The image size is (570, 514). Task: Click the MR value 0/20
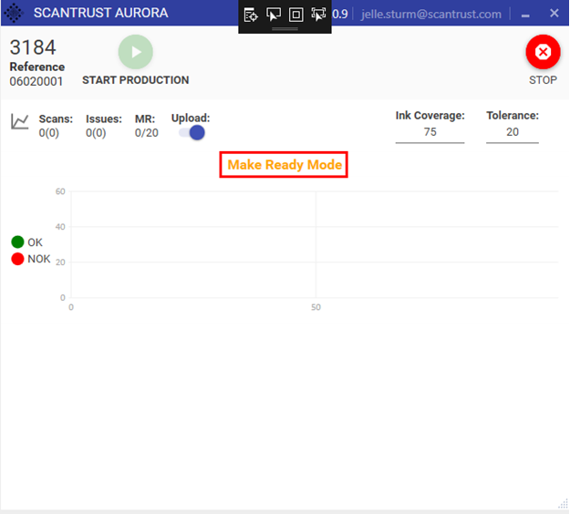click(147, 133)
